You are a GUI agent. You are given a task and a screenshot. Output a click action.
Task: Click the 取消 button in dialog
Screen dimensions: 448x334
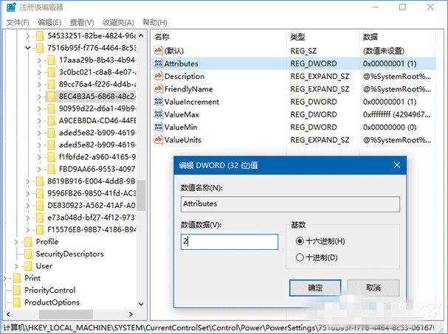(x=373, y=288)
